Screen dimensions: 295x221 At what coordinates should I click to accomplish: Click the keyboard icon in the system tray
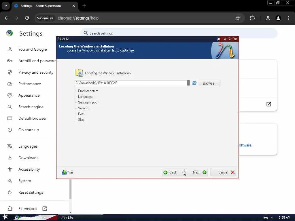[x=265, y=218]
